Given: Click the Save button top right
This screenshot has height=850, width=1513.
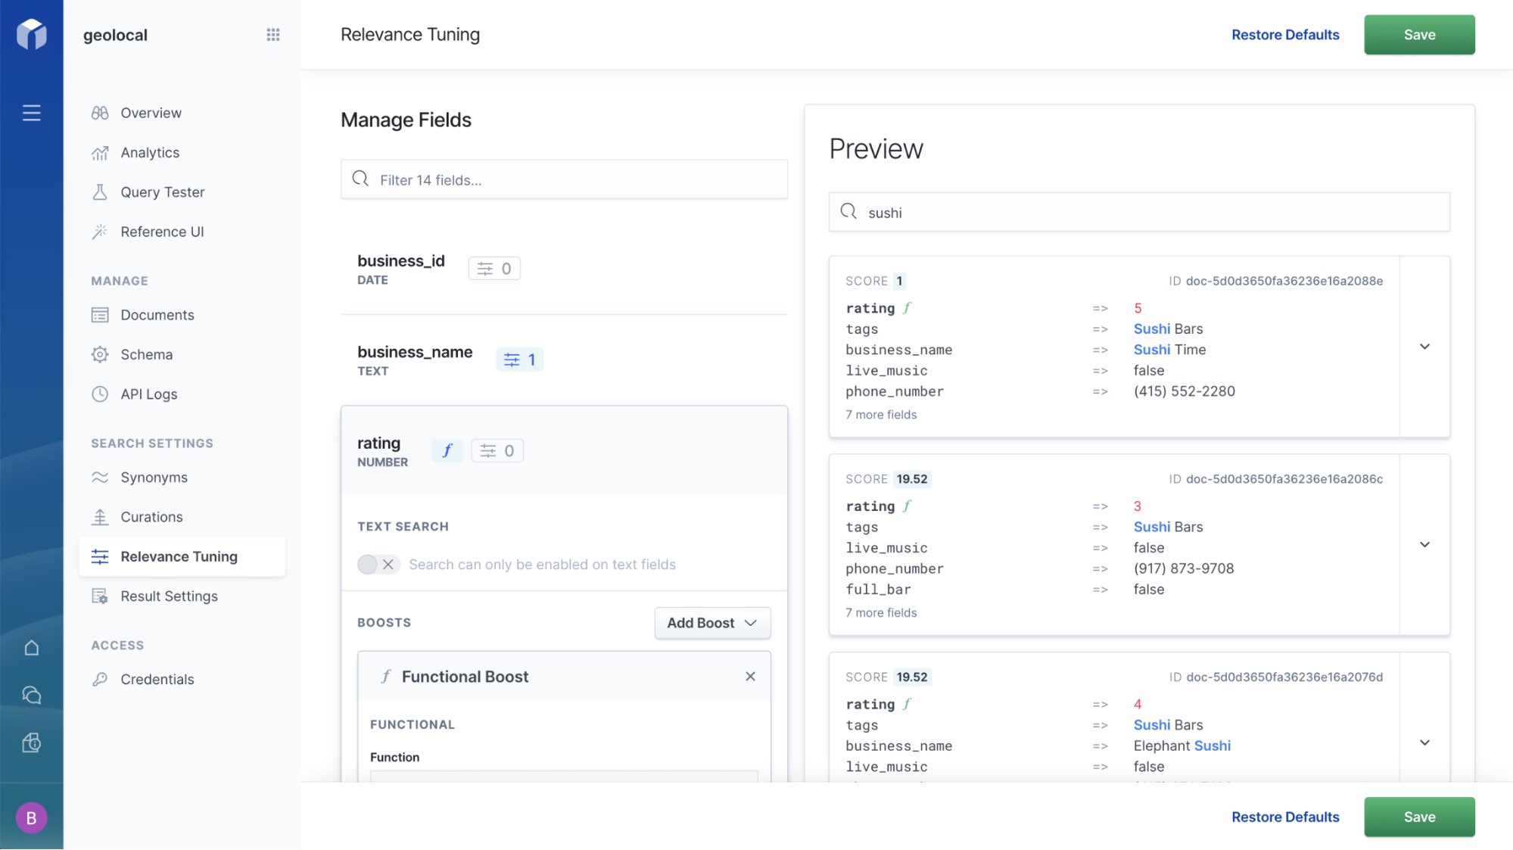Looking at the screenshot, I should (1419, 34).
